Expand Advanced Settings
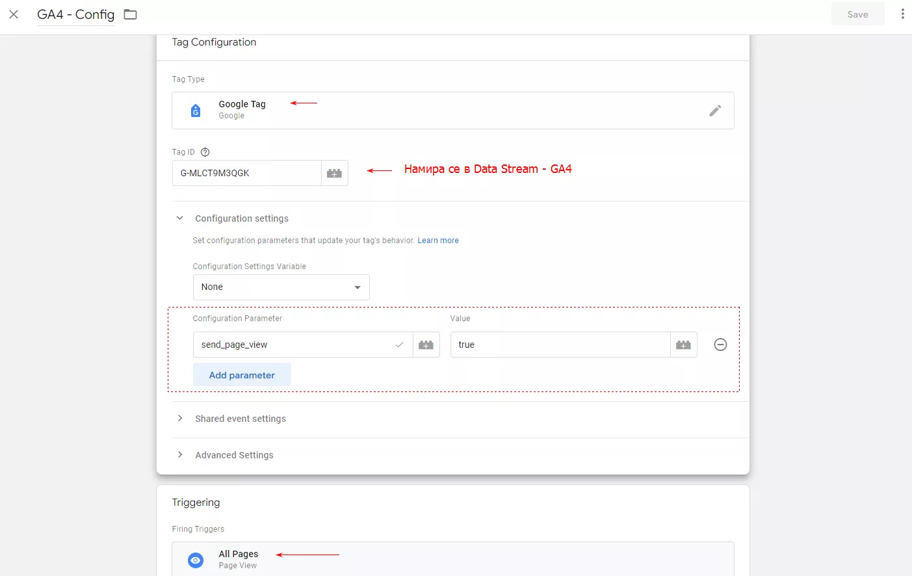 180,455
